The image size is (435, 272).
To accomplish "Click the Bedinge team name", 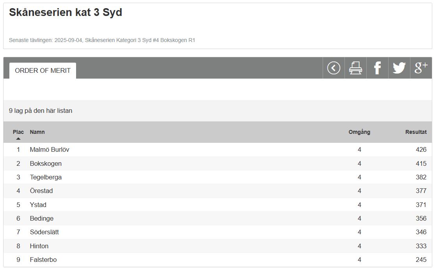I will pyautogui.click(x=42, y=218).
